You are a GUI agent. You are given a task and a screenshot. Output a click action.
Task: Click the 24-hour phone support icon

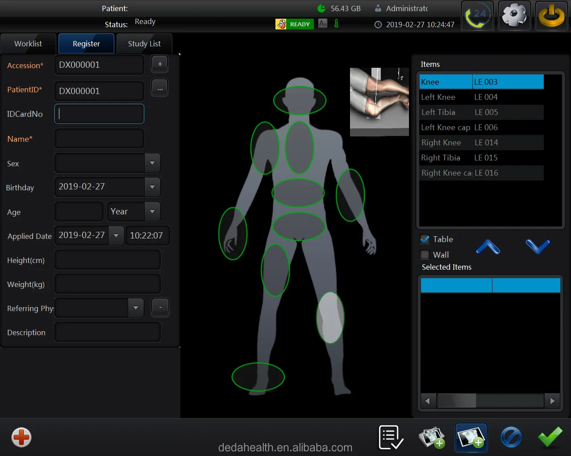477,16
